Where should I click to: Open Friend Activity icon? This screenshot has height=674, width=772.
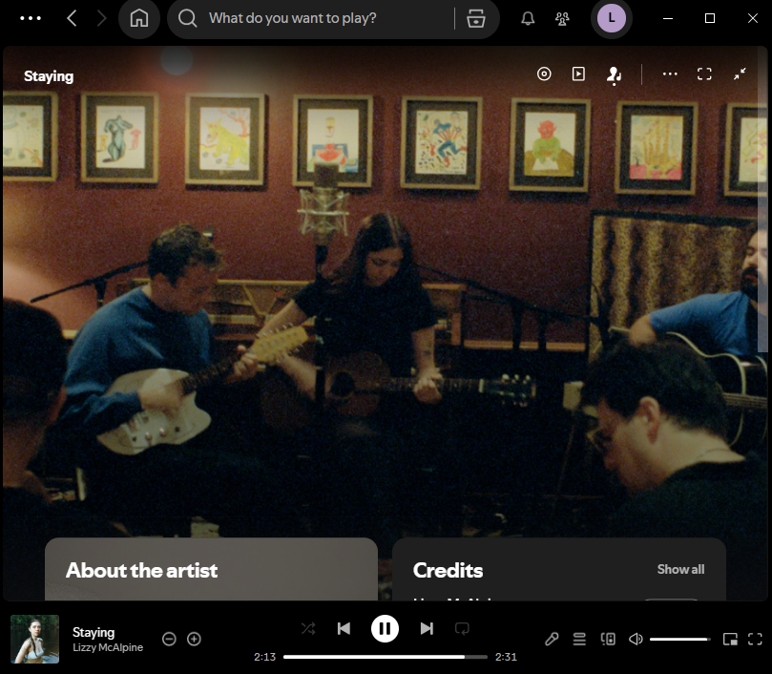[562, 18]
